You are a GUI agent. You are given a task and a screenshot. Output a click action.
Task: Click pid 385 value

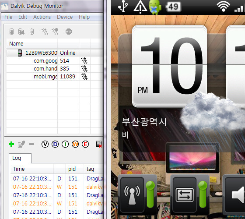coord(64,68)
